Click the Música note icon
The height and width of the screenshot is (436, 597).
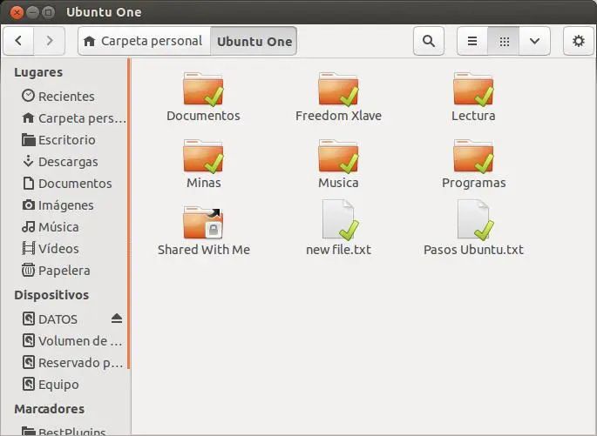(28, 226)
